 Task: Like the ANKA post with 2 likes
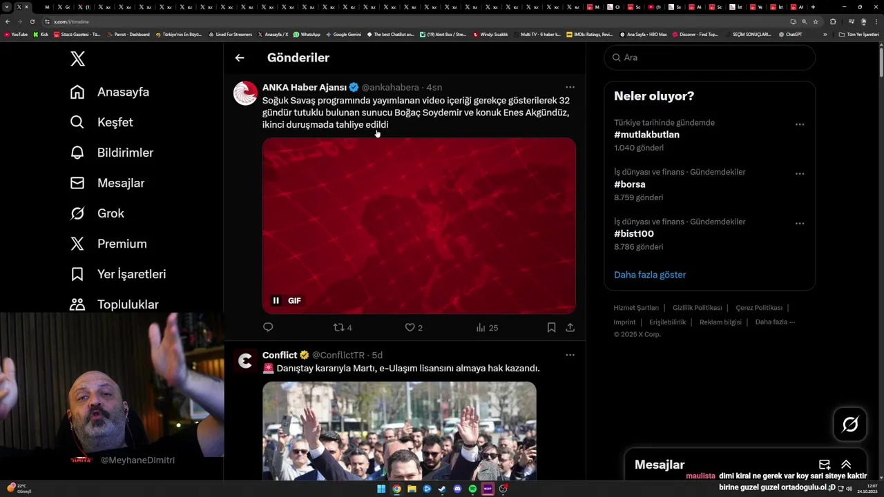tap(414, 327)
